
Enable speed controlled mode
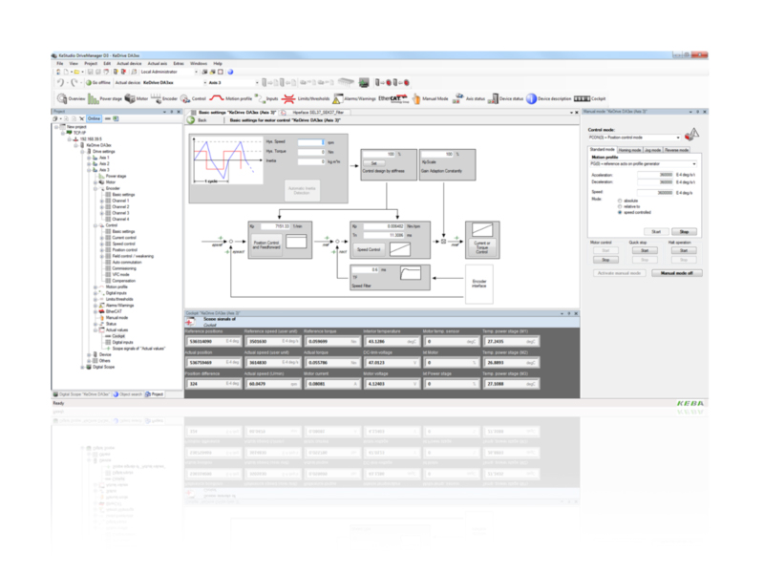621,212
